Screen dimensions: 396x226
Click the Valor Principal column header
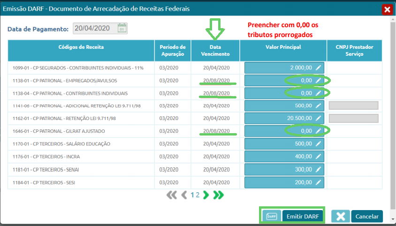pyautogui.click(x=283, y=51)
